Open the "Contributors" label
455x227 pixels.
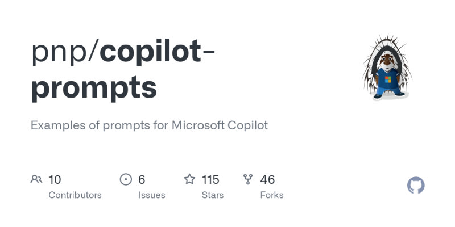pos(75,195)
